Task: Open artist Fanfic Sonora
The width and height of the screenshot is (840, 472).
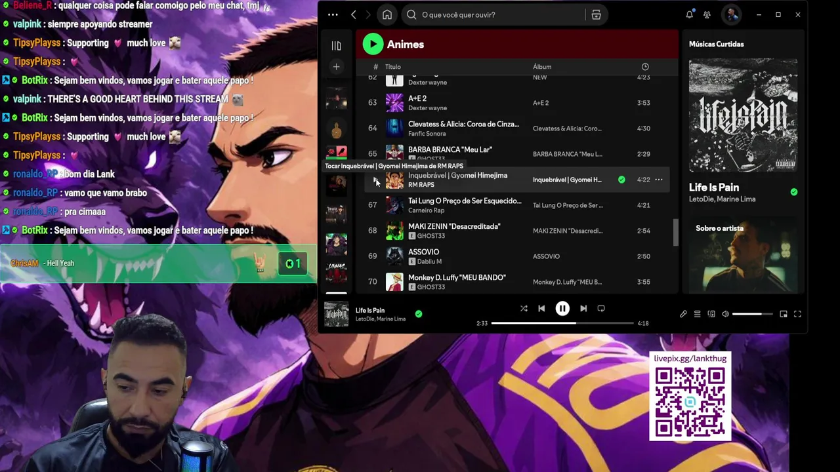Action: click(427, 134)
